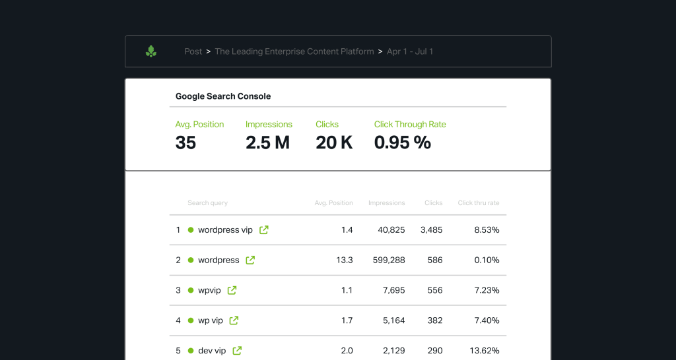Select the '13.62%' click rate cell
The height and width of the screenshot is (360, 676).
click(x=485, y=351)
